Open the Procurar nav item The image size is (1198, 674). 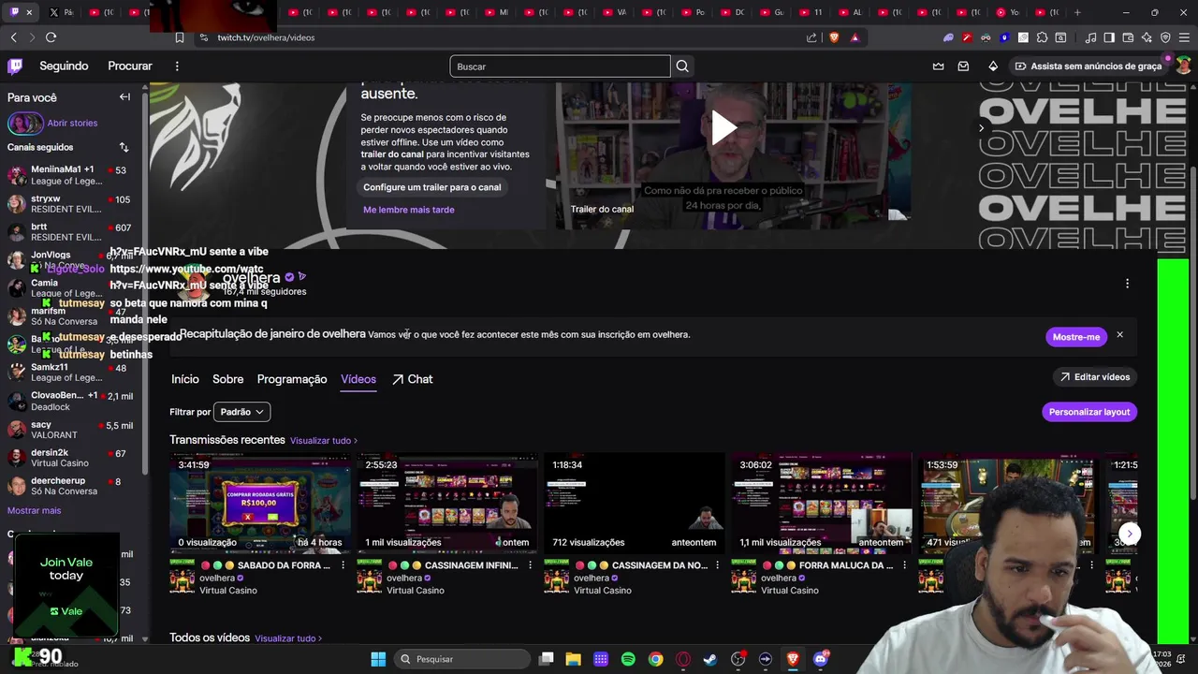point(130,66)
